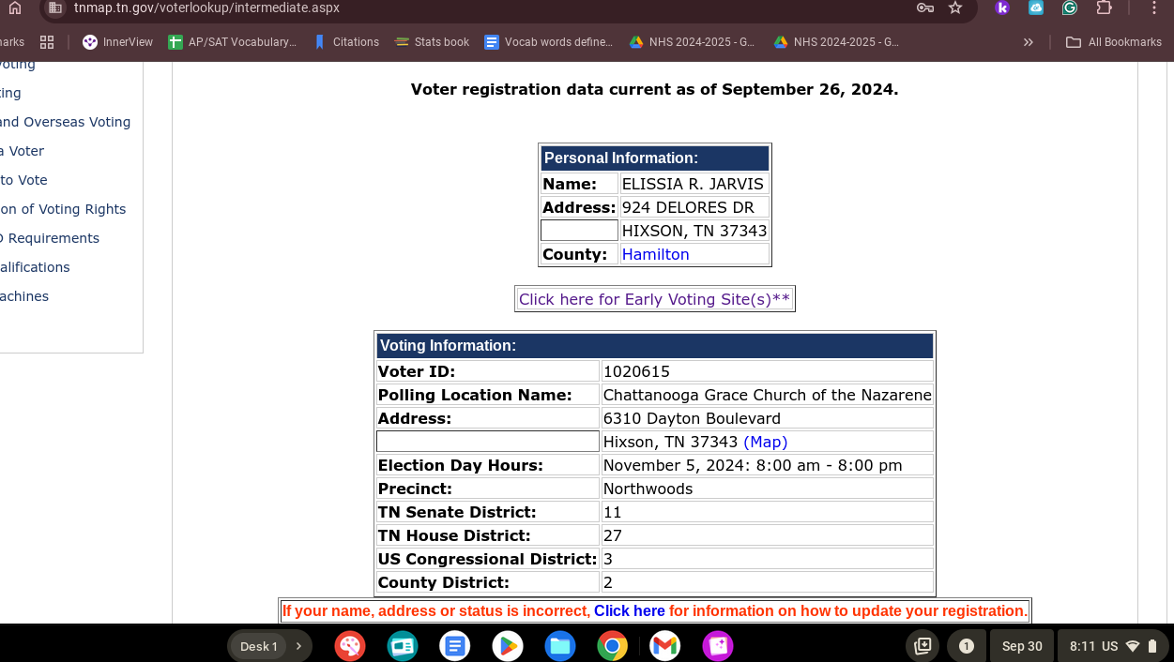Open the calendar from Sep 30 date
1174x662 pixels.
point(1022,646)
